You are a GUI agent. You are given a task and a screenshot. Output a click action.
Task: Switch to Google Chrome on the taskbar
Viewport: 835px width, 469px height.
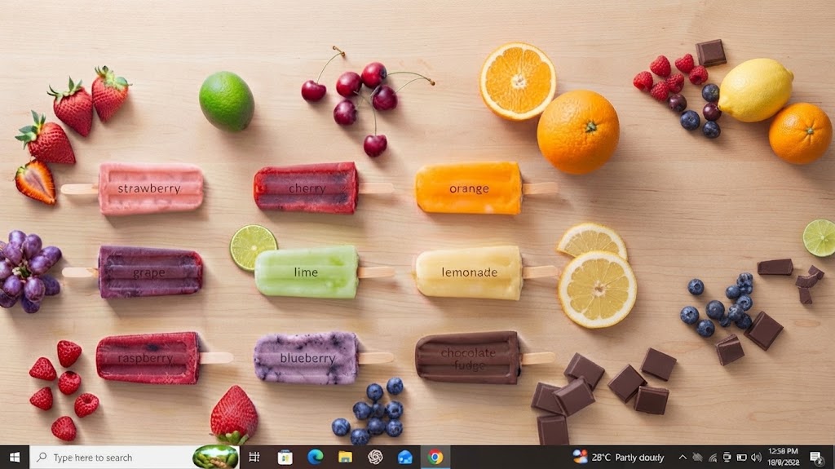(435, 458)
